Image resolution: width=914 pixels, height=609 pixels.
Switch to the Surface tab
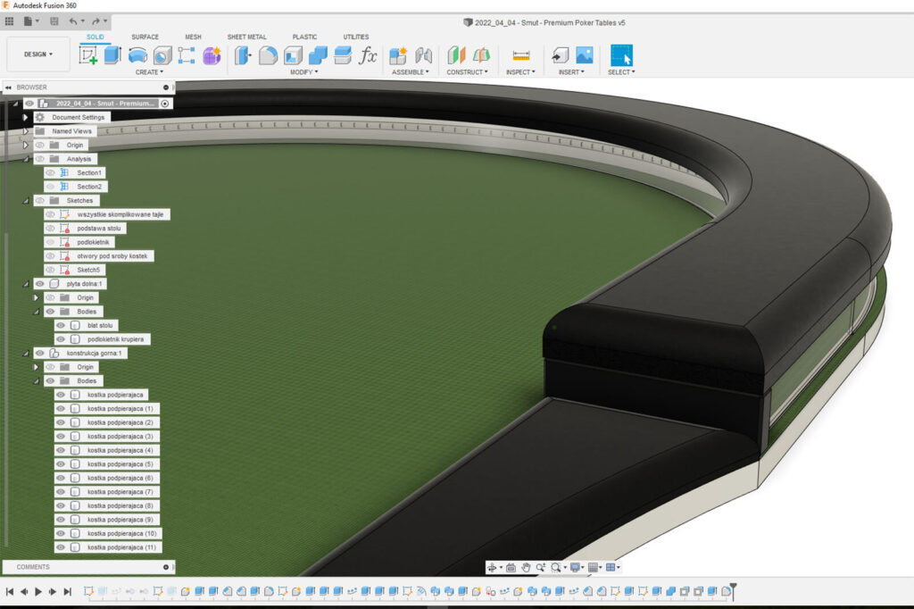tap(145, 37)
